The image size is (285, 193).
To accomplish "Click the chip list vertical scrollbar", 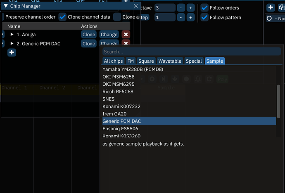I will (x=278, y=101).
